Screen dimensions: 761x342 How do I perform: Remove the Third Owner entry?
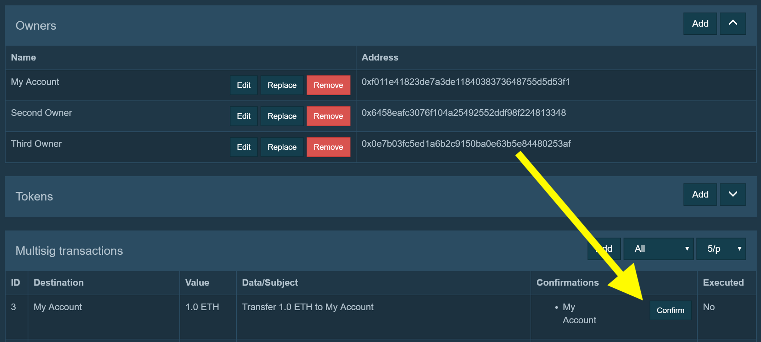click(x=328, y=147)
